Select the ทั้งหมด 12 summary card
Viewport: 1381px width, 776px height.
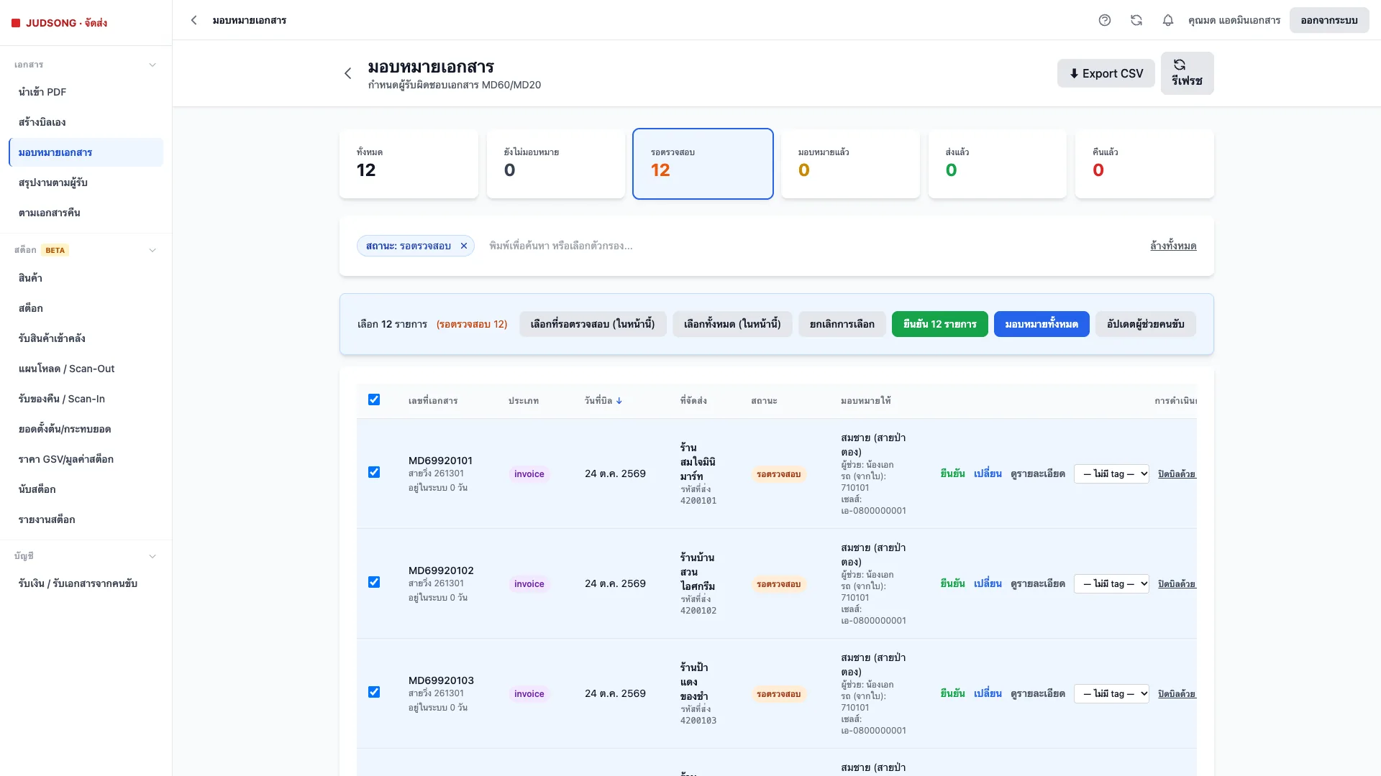pos(409,164)
